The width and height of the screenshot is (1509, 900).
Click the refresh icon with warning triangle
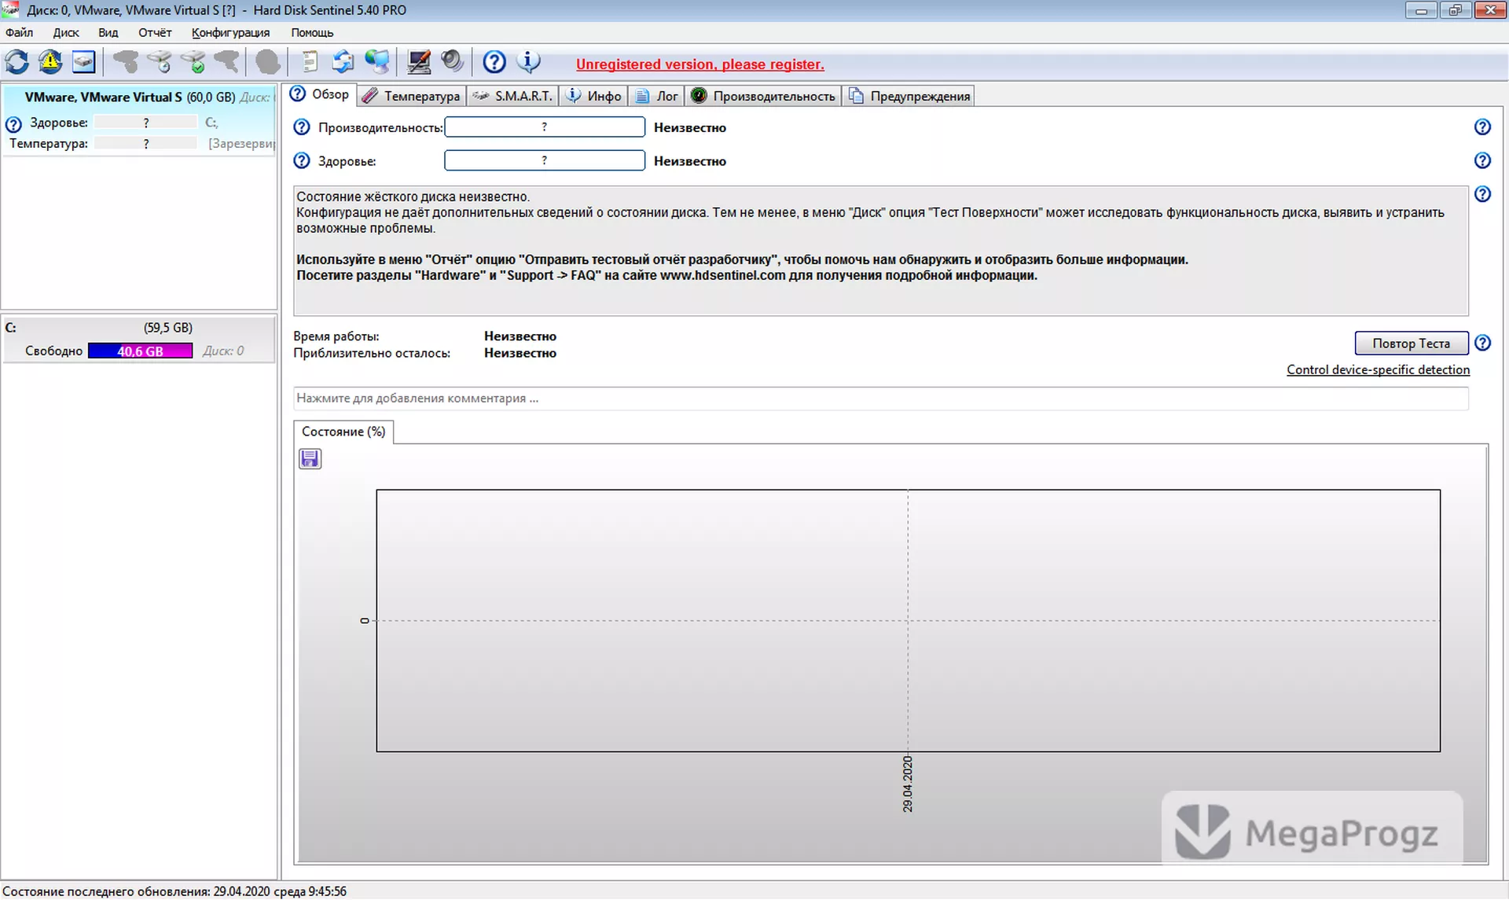50,61
